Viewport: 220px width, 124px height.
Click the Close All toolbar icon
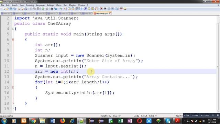pos(23,9)
